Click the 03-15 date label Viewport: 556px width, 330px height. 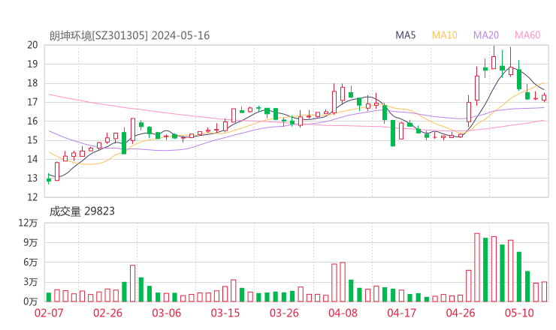[225, 313]
